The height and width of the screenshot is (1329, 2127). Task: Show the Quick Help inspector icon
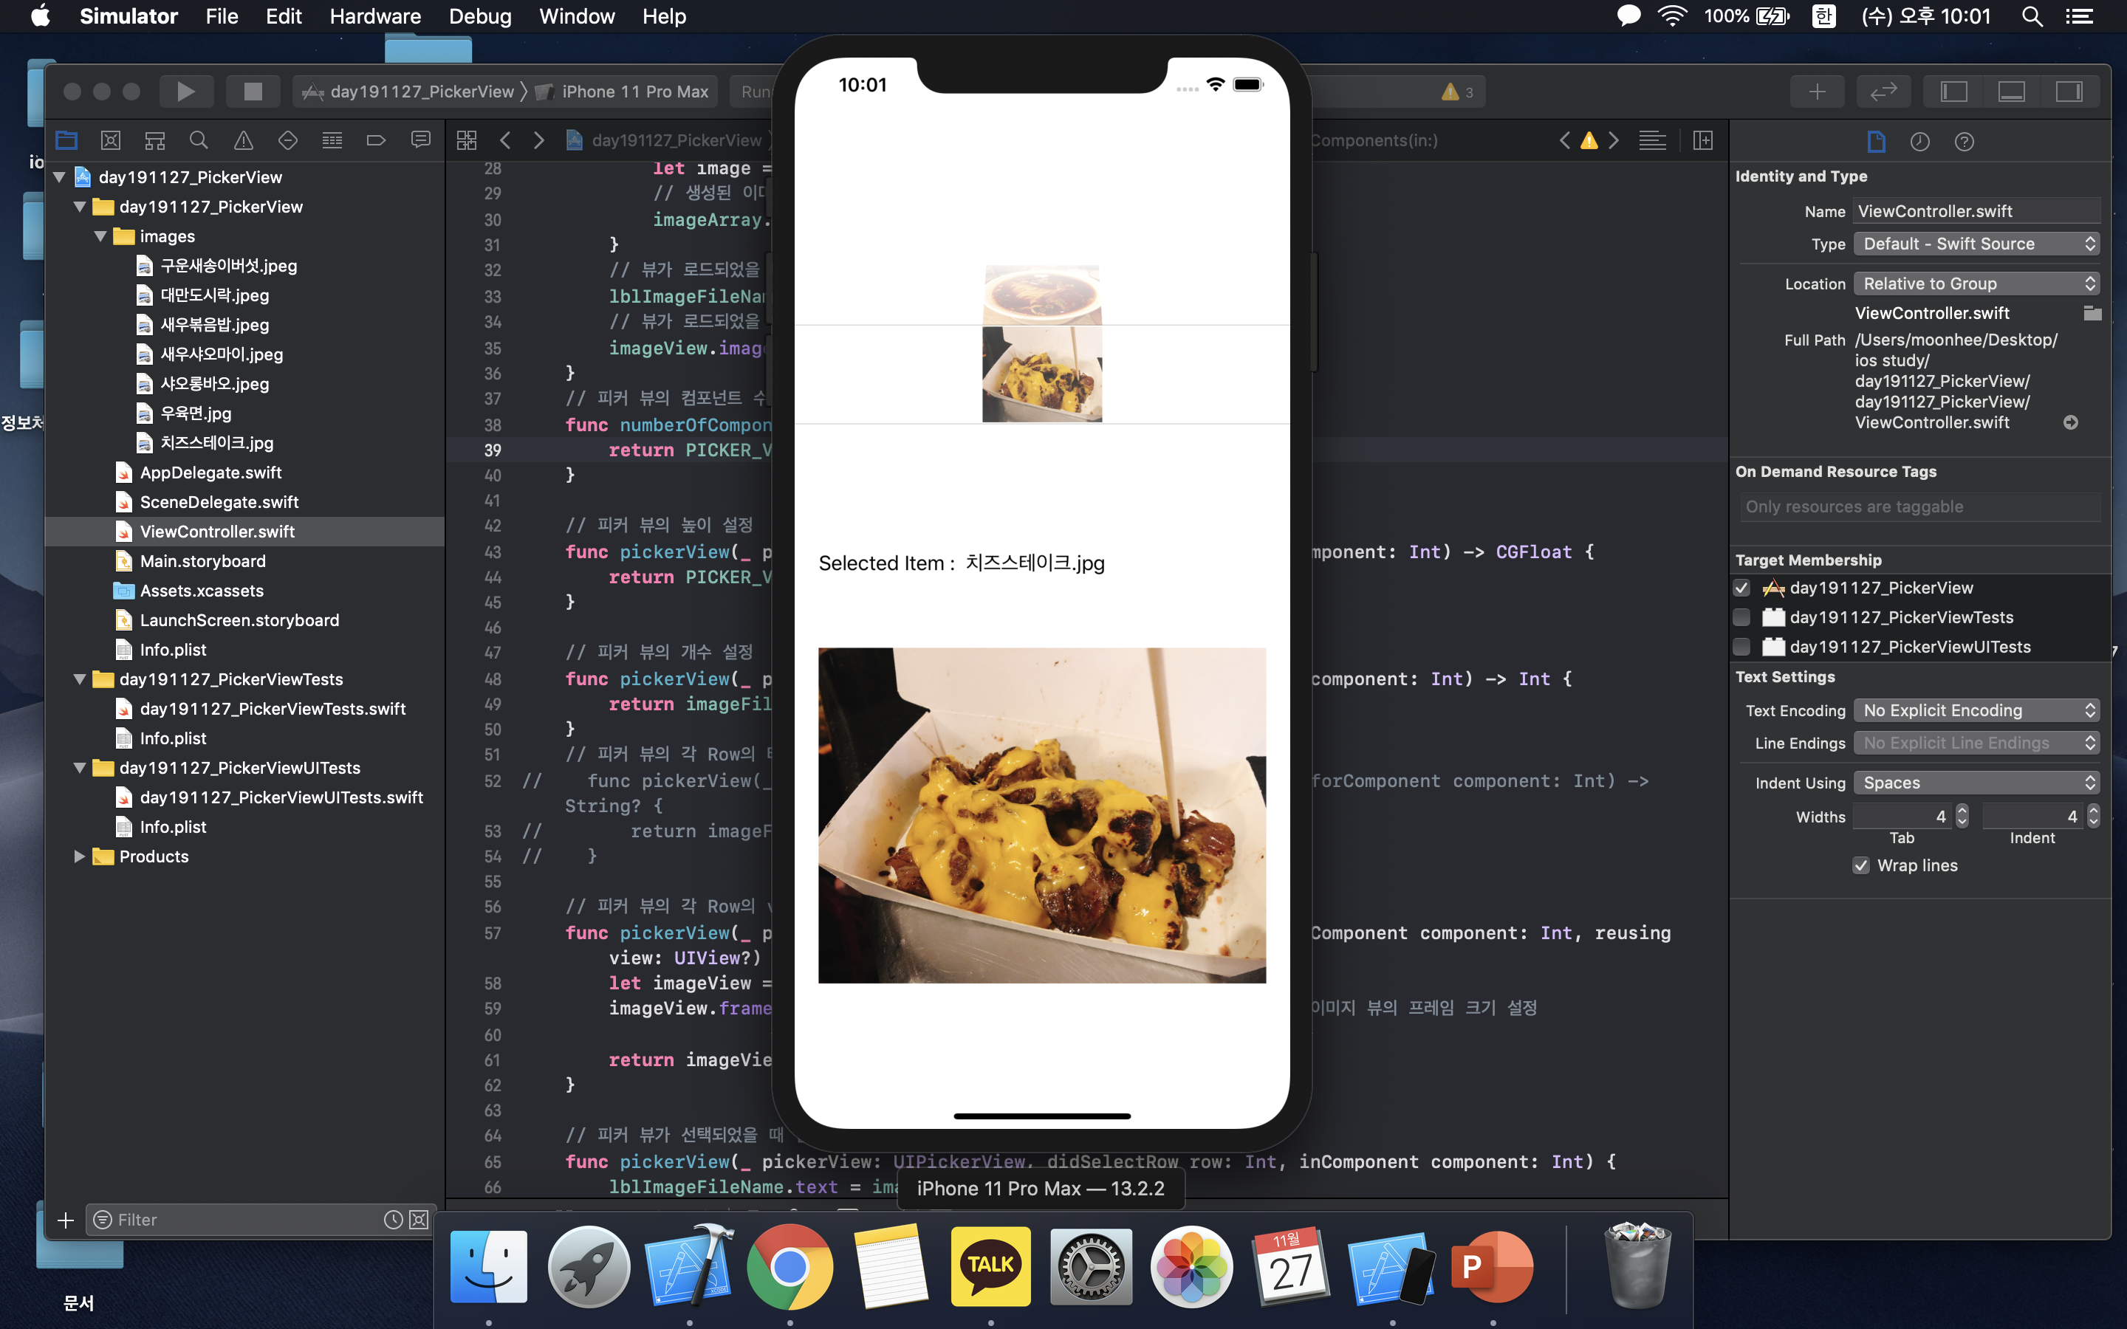1965,142
